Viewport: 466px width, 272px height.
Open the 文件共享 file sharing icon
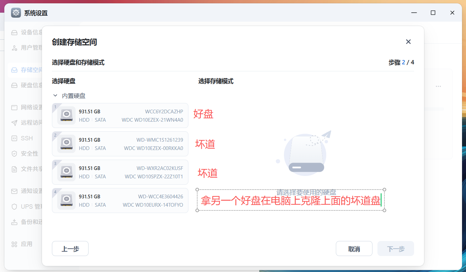pos(14,169)
